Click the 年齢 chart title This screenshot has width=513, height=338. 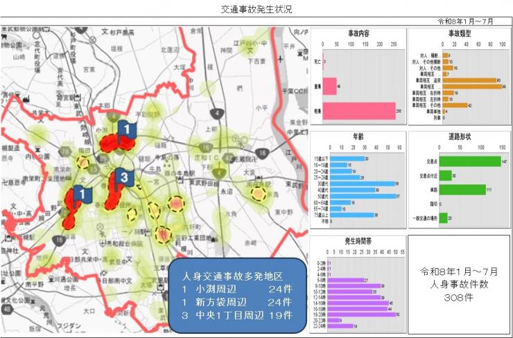pos(358,136)
